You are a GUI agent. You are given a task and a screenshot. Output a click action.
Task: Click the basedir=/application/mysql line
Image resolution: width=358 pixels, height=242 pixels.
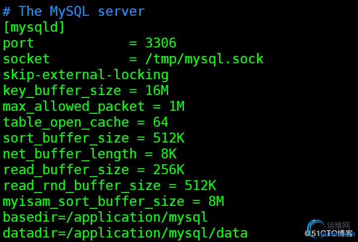(x=105, y=217)
